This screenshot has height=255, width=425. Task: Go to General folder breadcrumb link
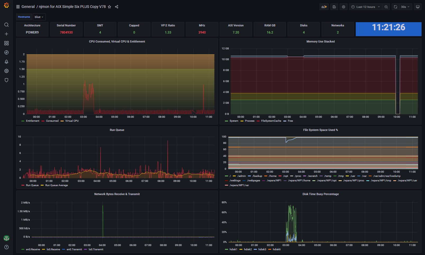coord(28,7)
